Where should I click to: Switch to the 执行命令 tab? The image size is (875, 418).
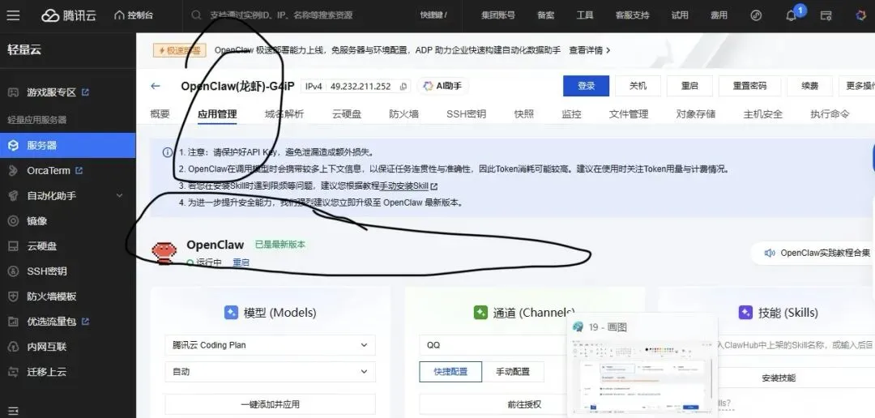(830, 114)
